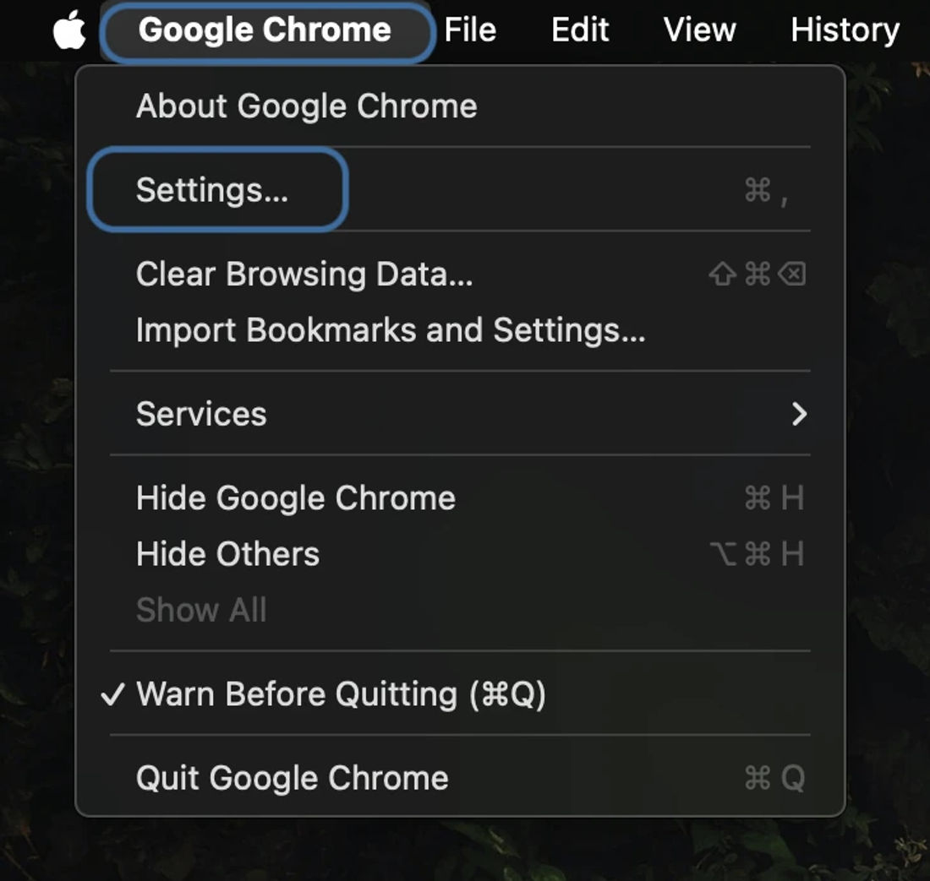Open the File menu
This screenshot has width=930, height=881.
(470, 30)
